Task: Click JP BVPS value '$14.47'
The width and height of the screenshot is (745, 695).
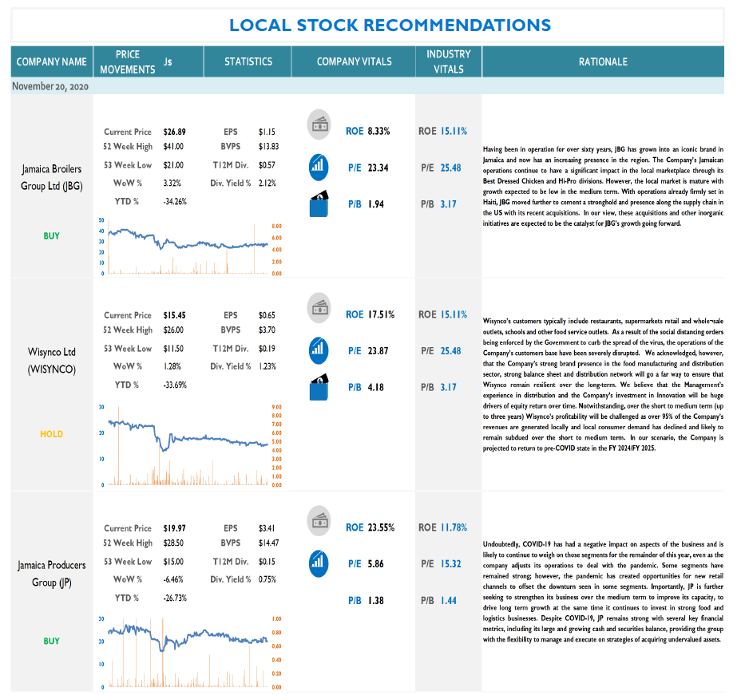Action: coord(268,543)
